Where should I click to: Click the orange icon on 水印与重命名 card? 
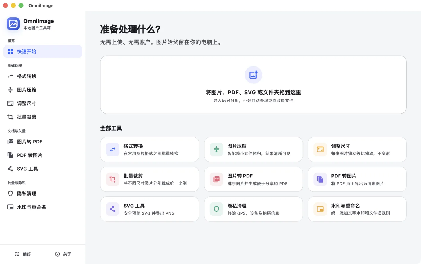tap(320, 209)
